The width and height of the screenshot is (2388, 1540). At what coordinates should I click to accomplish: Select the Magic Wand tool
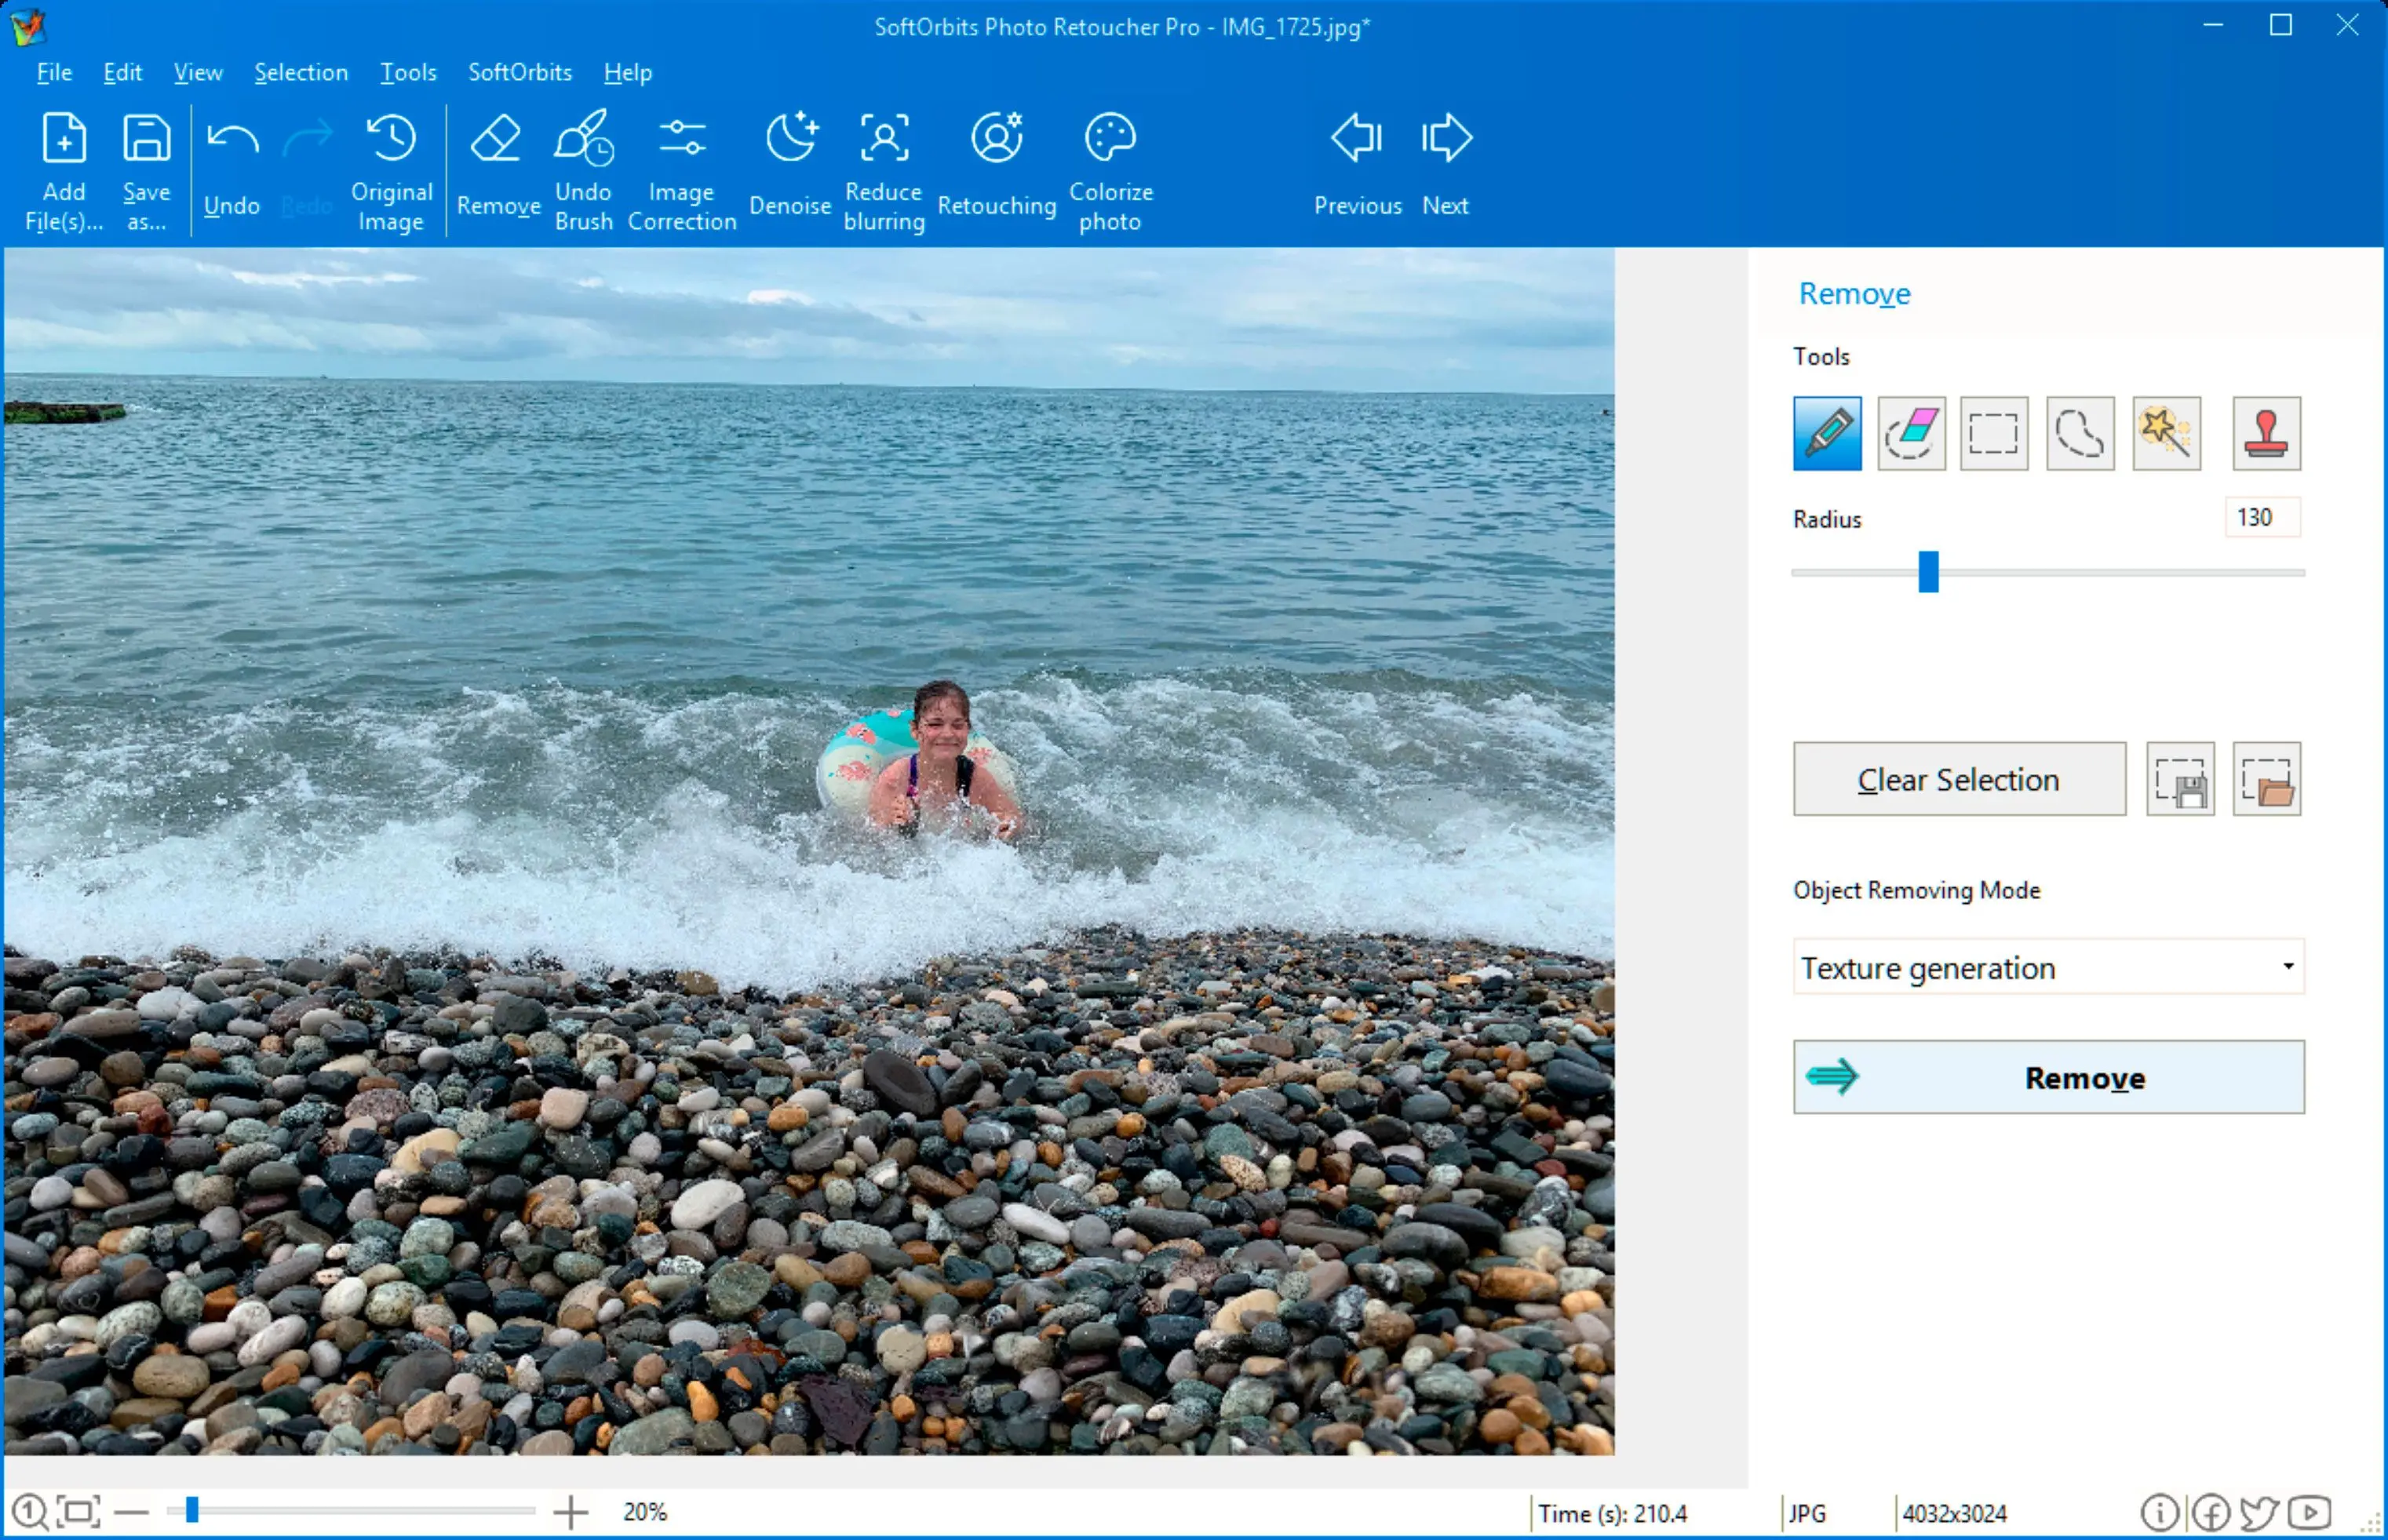[2169, 433]
